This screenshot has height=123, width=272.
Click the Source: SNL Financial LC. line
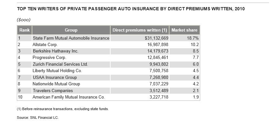pyautogui.click(x=38, y=118)
